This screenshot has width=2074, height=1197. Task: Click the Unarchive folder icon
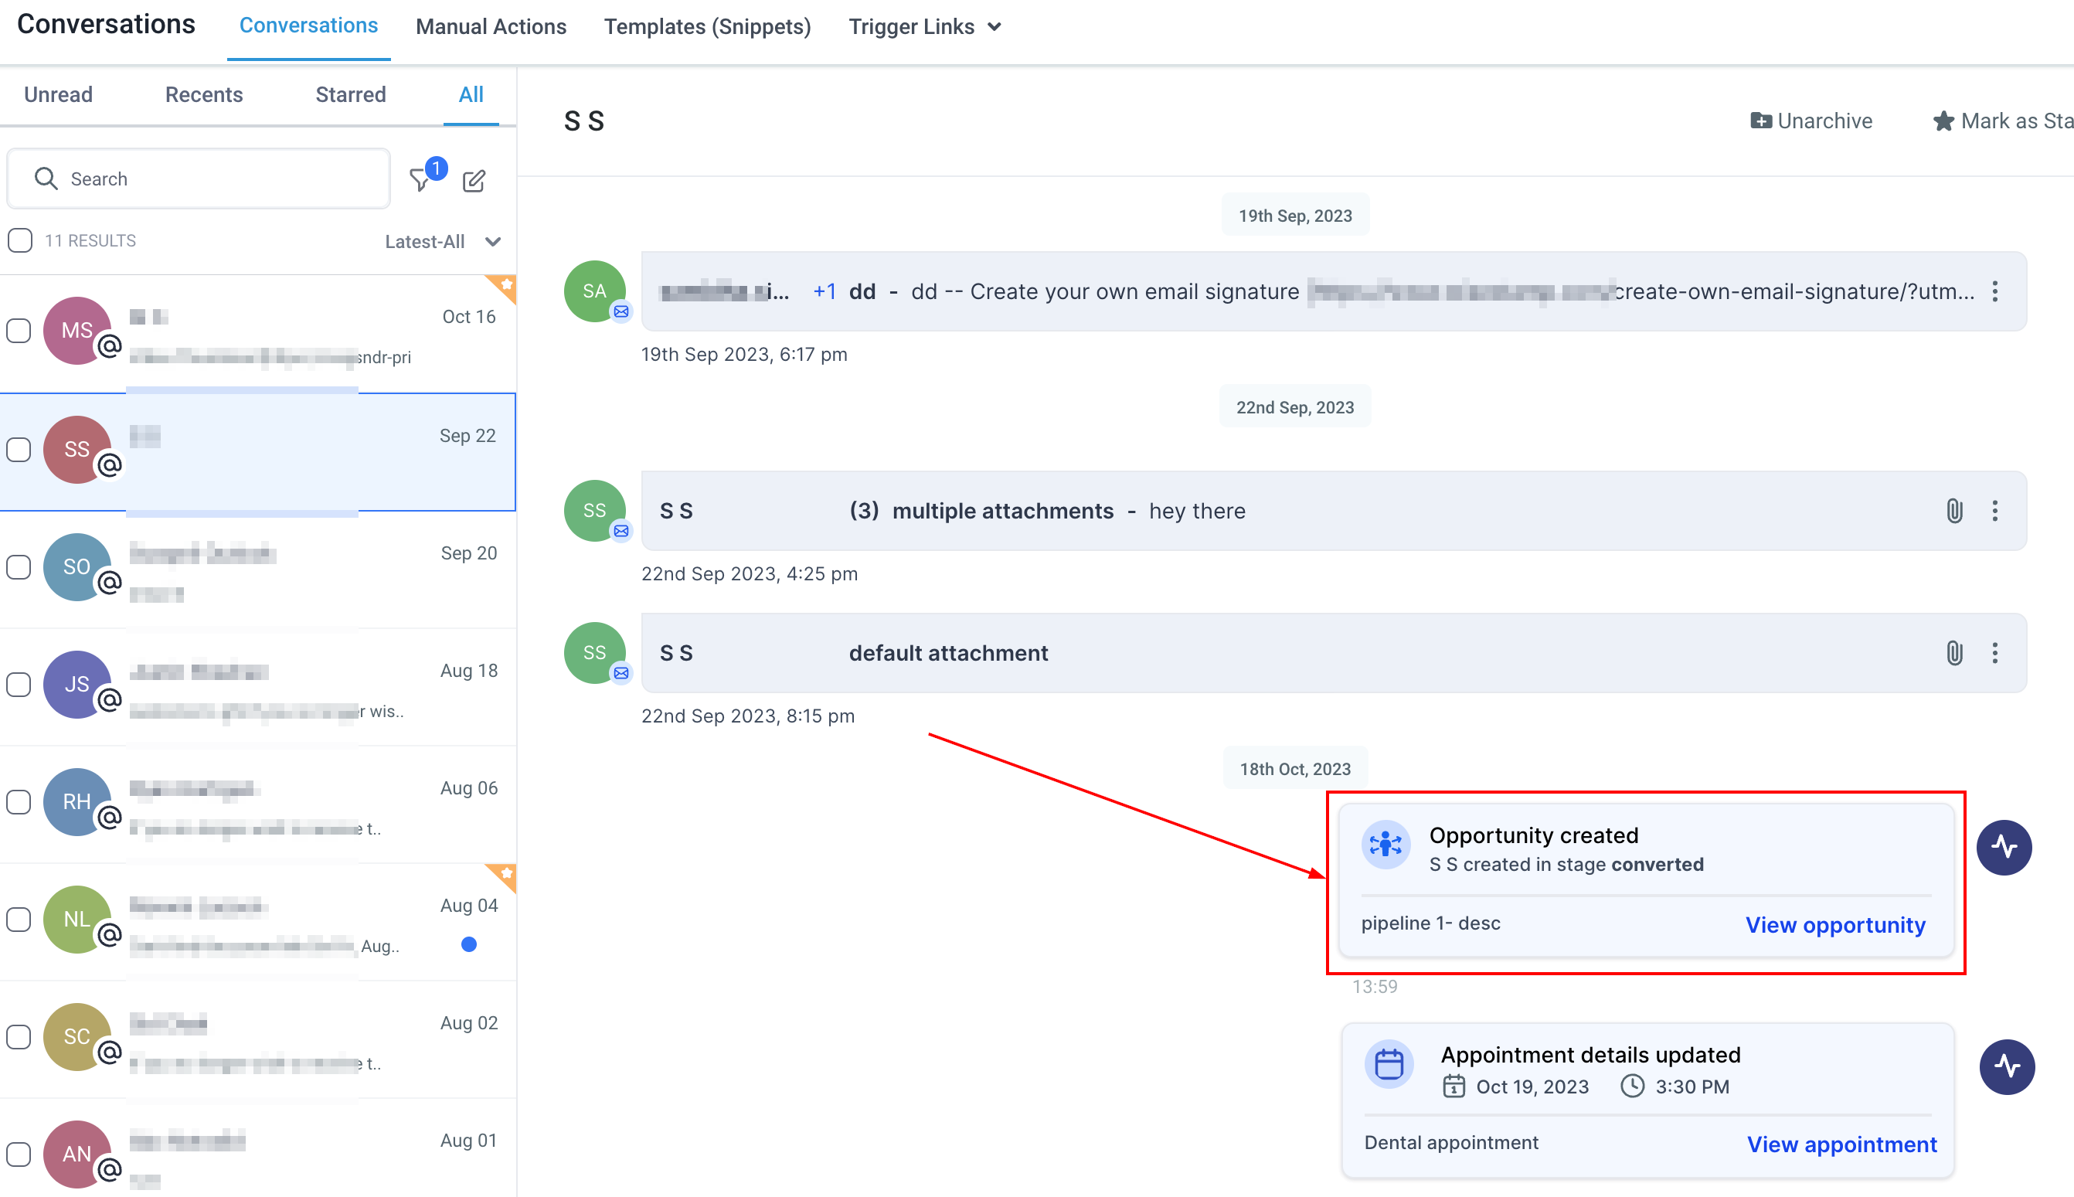click(x=1761, y=121)
